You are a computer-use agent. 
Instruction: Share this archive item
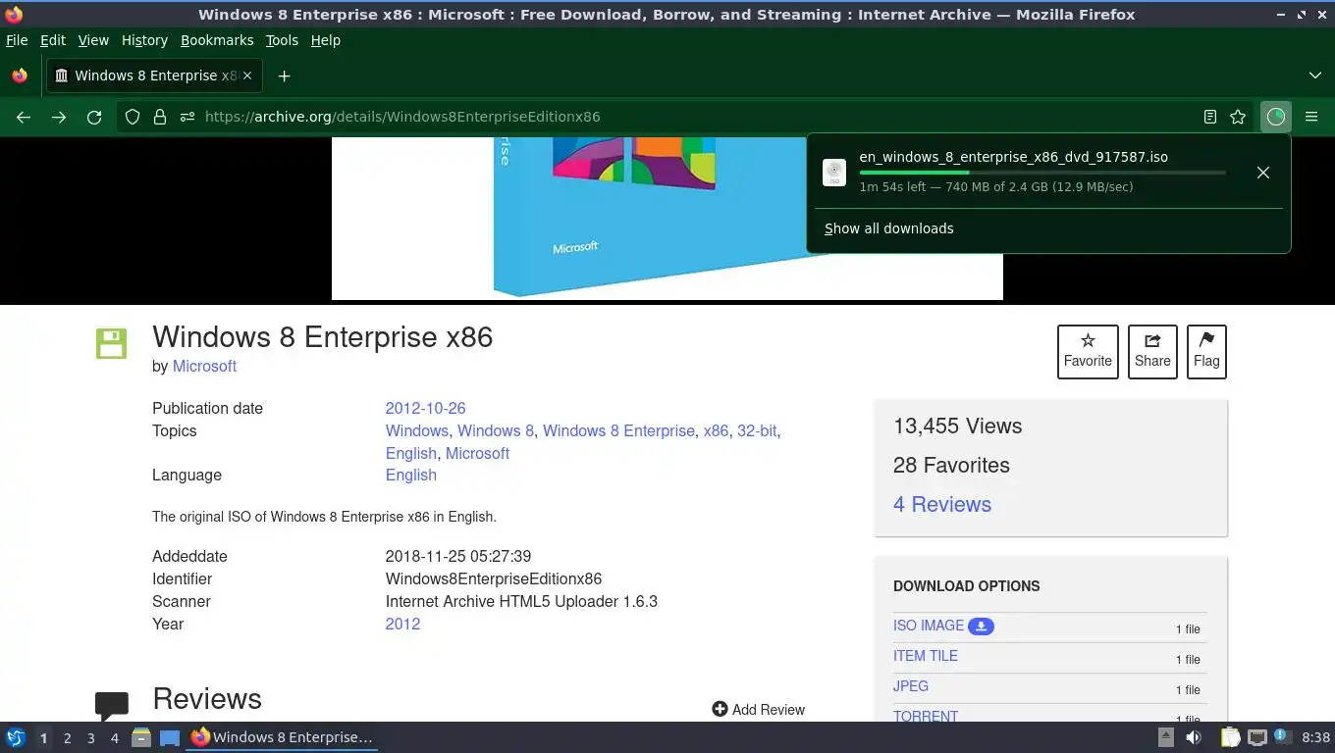coord(1152,351)
